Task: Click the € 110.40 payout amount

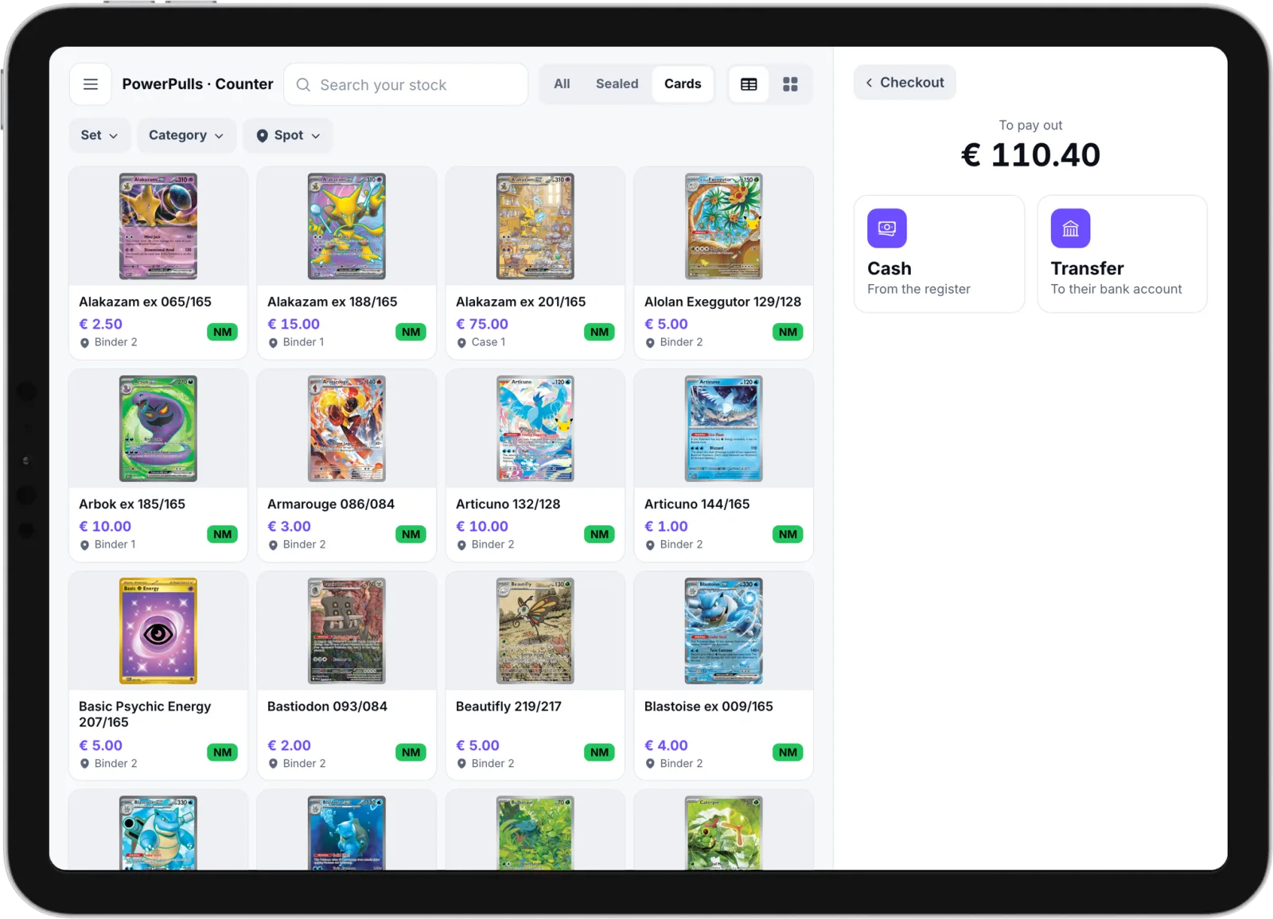Action: pos(1030,155)
